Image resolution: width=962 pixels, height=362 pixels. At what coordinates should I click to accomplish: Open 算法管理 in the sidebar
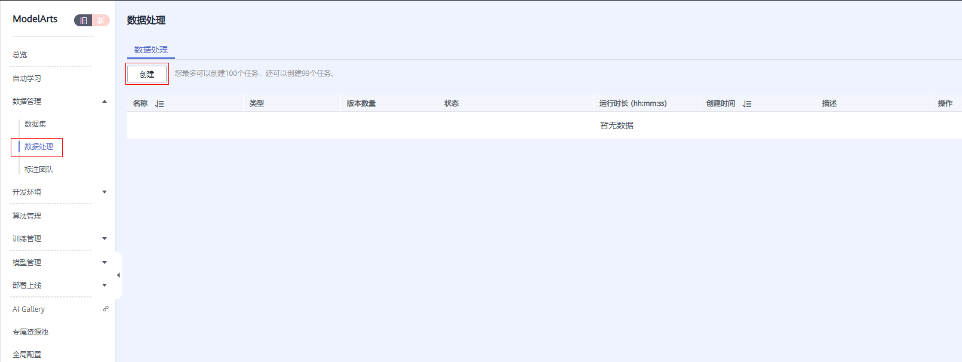(27, 216)
